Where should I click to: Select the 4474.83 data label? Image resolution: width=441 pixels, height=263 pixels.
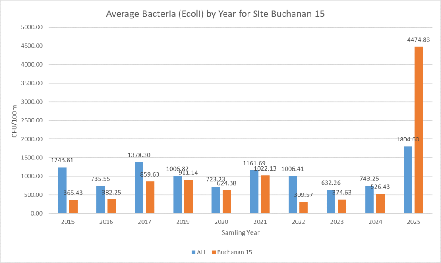(x=419, y=40)
